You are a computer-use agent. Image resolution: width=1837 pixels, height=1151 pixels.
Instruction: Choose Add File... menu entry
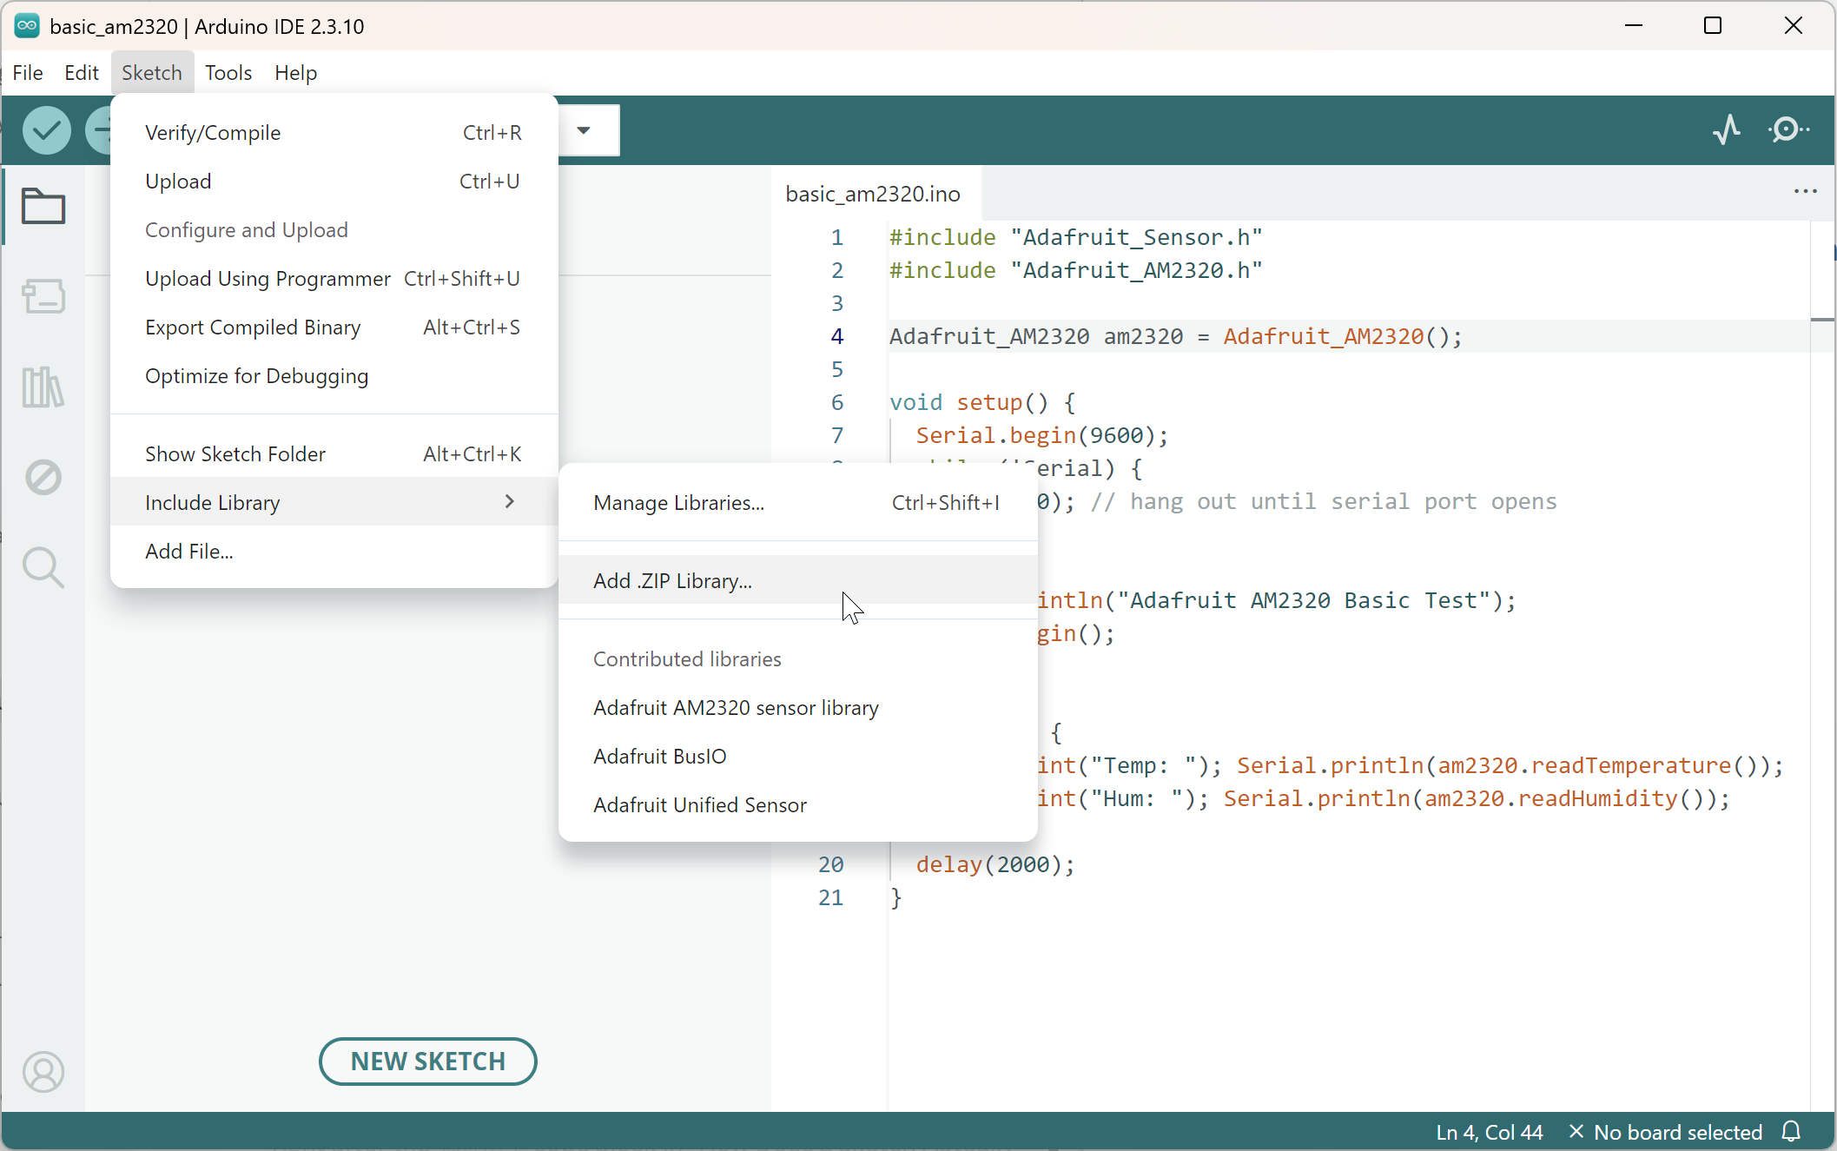[334, 552]
